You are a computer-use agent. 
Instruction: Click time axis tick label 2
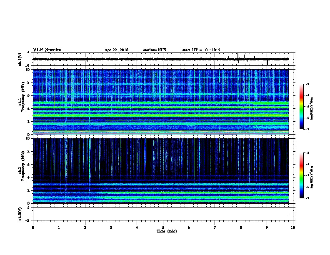85,227
